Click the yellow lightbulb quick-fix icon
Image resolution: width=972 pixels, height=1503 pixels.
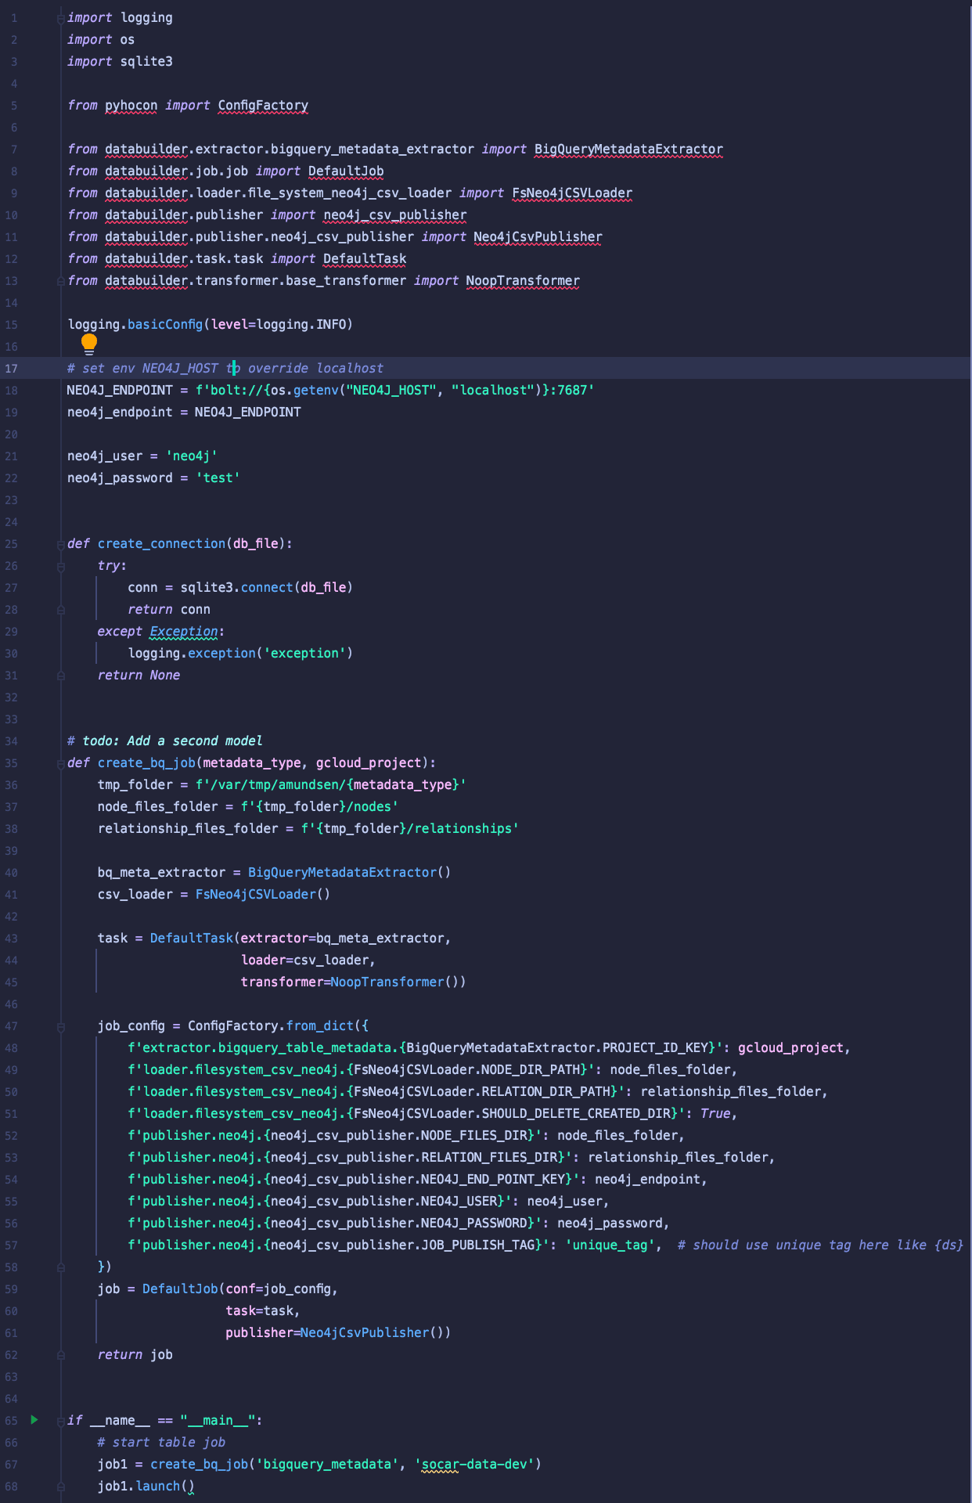click(x=89, y=344)
